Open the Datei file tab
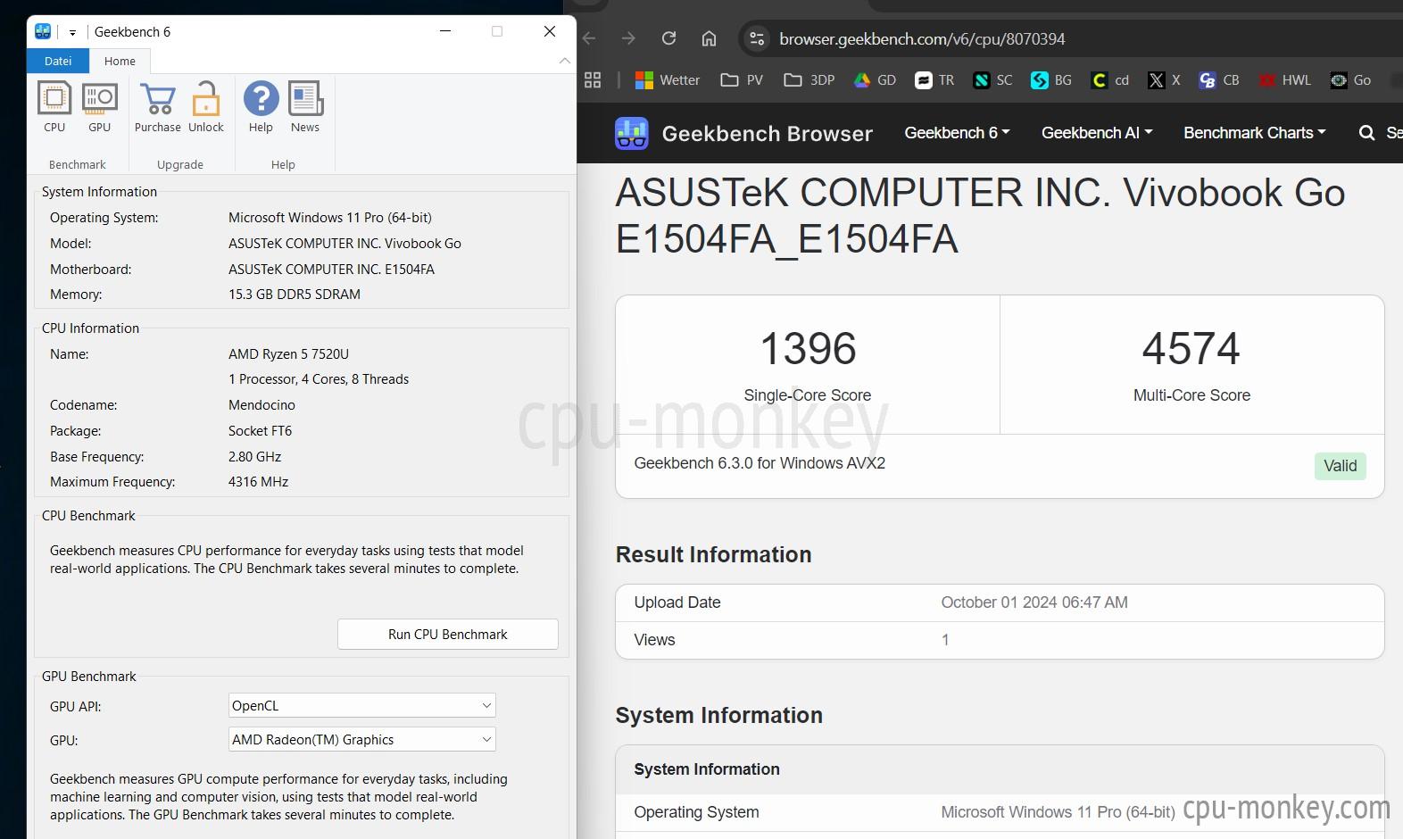 (x=58, y=61)
